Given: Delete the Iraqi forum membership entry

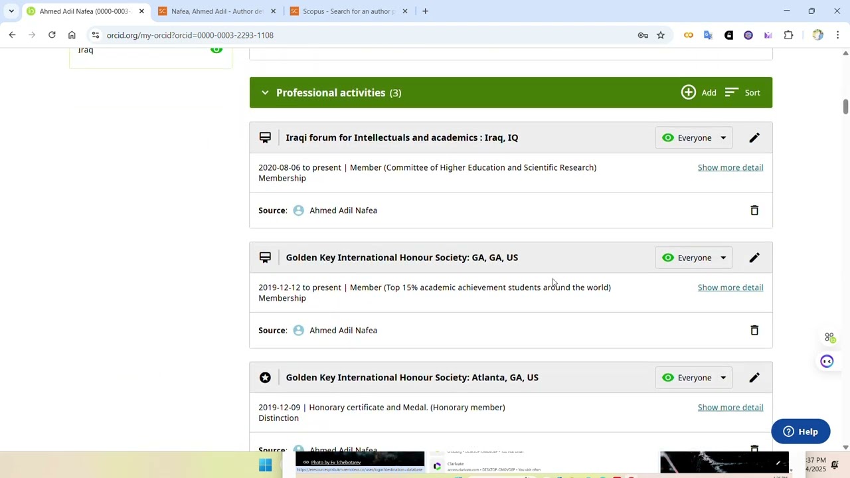Looking at the screenshot, I should [x=754, y=210].
